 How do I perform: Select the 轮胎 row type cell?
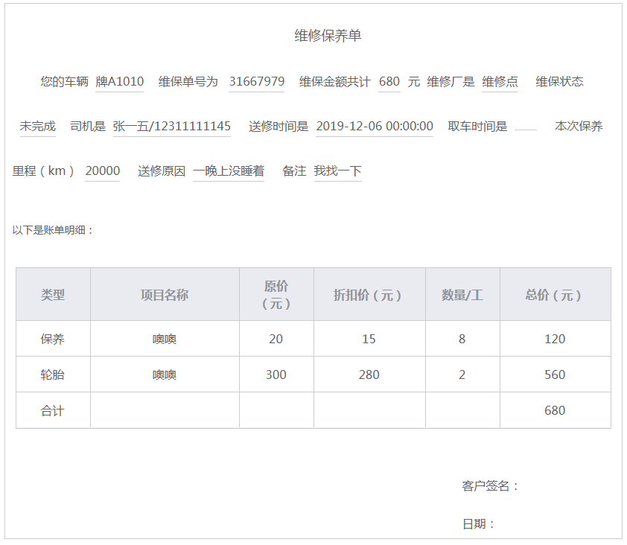(x=53, y=375)
